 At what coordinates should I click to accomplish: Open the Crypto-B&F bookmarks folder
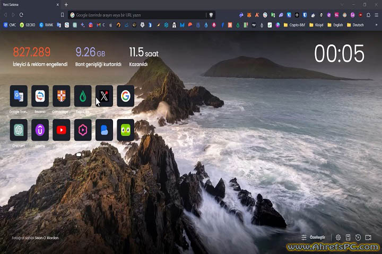[x=294, y=25]
